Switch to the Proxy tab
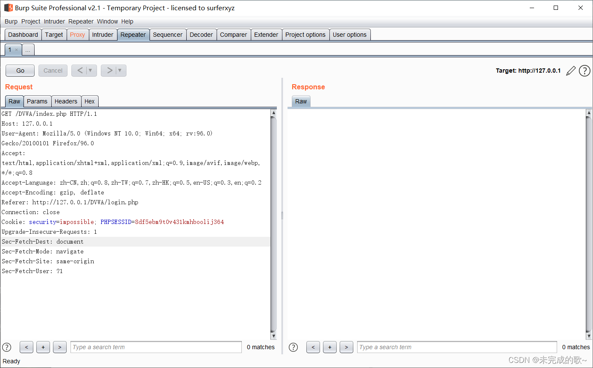Viewport: 593px width, 368px height. pyautogui.click(x=77, y=35)
